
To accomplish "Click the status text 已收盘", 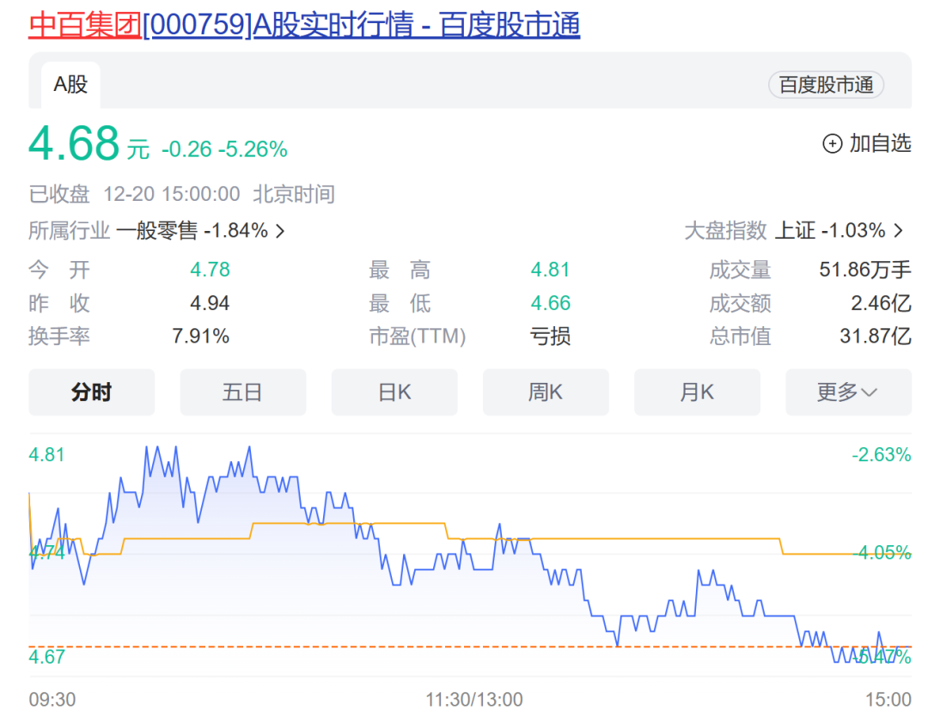I will coord(59,195).
